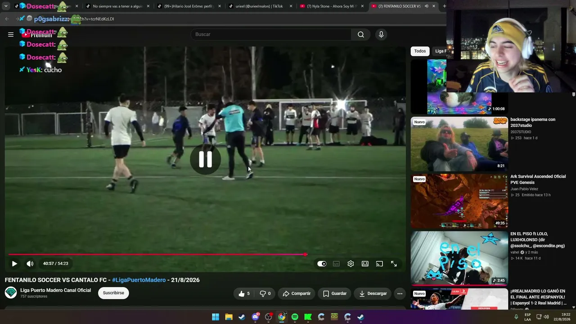The image size is (576, 324).
Task: Mute the tab via its speaker icon
Action: 426,6
